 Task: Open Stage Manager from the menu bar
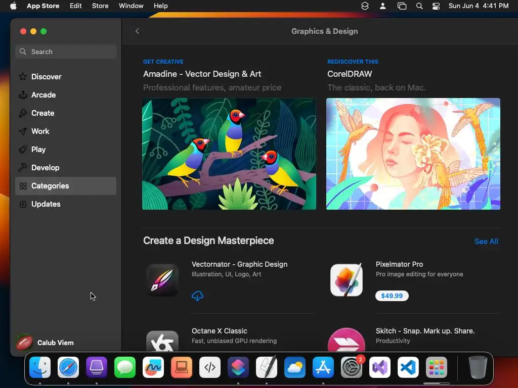pos(402,6)
